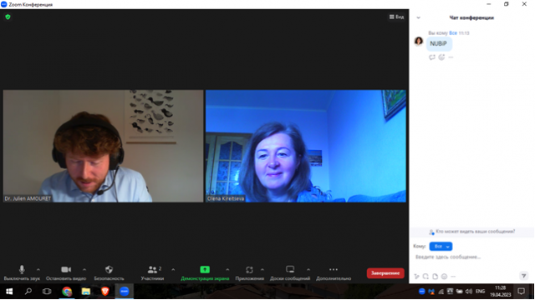Open the Malwarebytes tray icon

tap(431, 292)
